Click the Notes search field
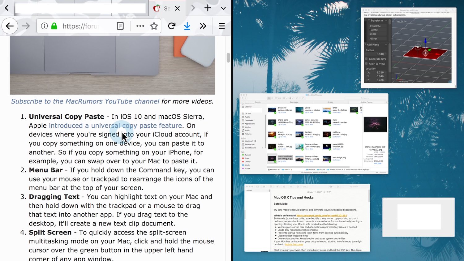This screenshot has width=464, height=261. pos(355,186)
